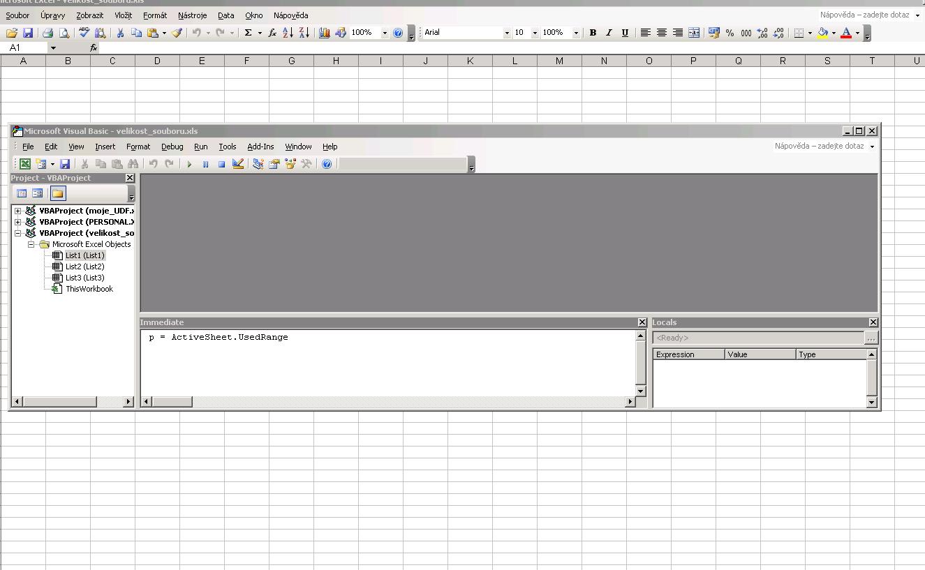Click the Sort Ascending icon

pos(288,33)
